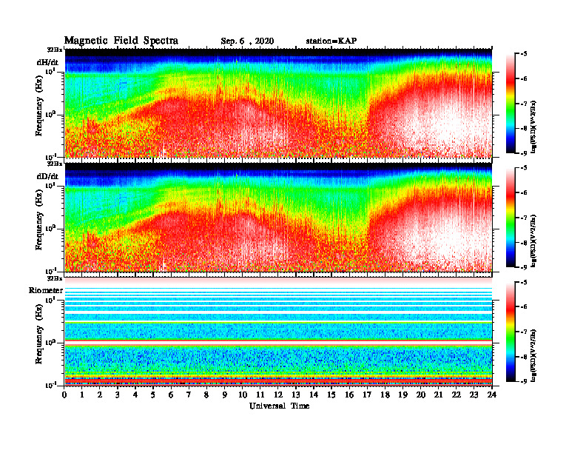Viewport: 586px width, 453px height.
Task: Click the dD/dt panel color scale bar
Action: click(x=511, y=218)
